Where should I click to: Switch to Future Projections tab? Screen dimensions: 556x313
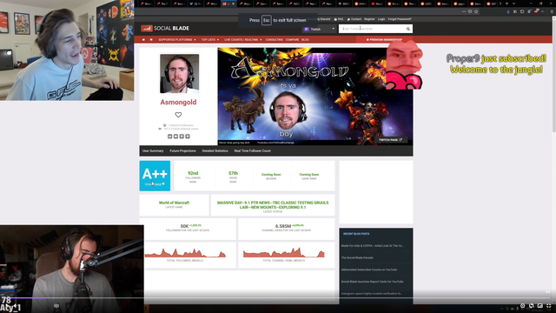[182, 150]
